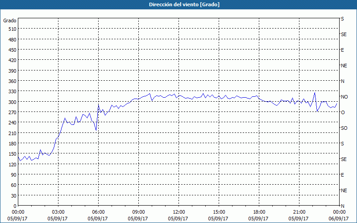This screenshot has height=223, width=357.
Task: Select the 12:00 time axis label
Action: coord(179,212)
